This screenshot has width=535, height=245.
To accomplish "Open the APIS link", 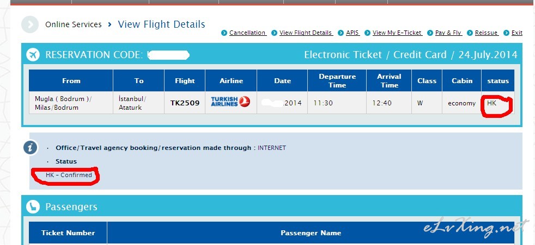I will pyautogui.click(x=353, y=33).
